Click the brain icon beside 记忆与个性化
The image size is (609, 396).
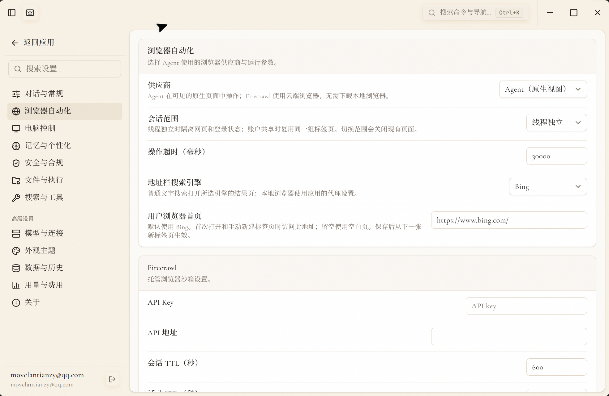click(x=16, y=146)
